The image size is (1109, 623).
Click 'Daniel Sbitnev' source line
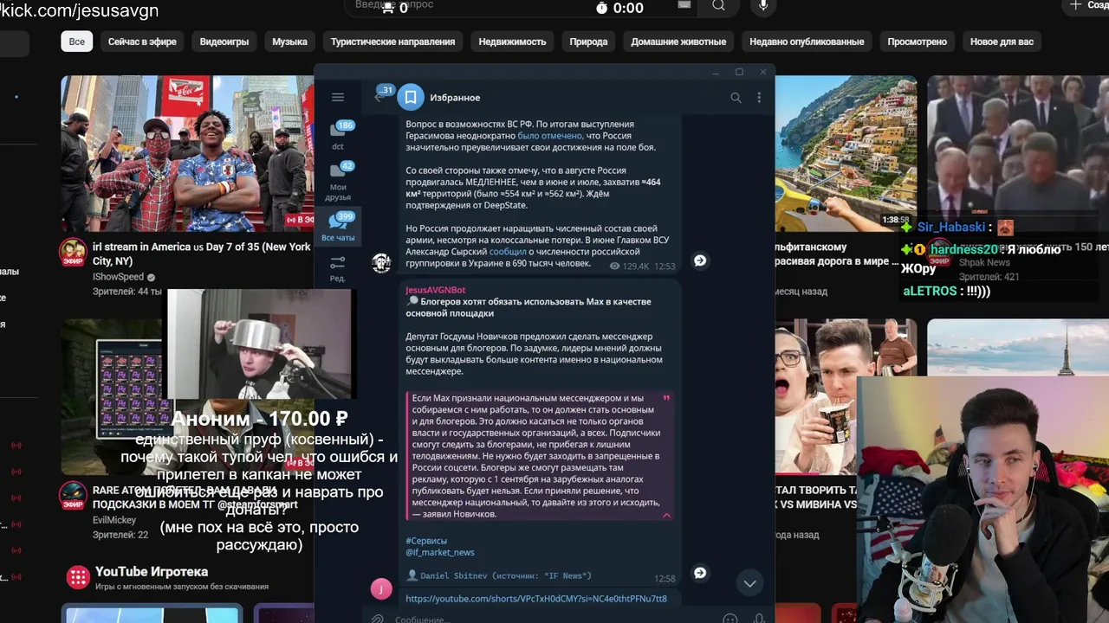(x=499, y=575)
